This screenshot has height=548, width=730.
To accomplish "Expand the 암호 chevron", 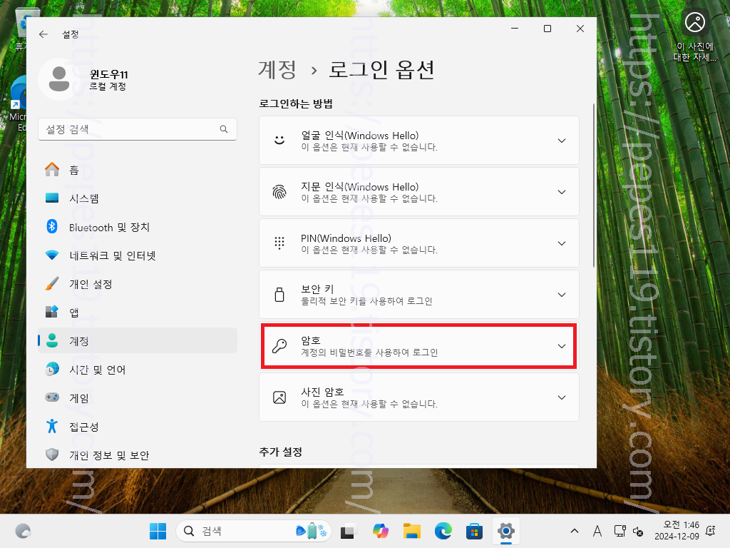I will [562, 346].
